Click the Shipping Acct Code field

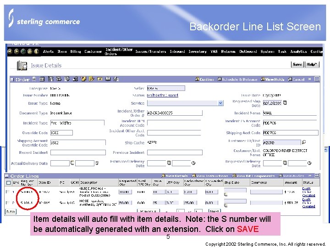click(291, 133)
